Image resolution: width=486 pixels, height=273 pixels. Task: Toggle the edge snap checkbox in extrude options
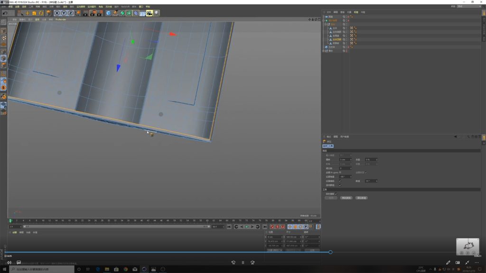[340, 181]
